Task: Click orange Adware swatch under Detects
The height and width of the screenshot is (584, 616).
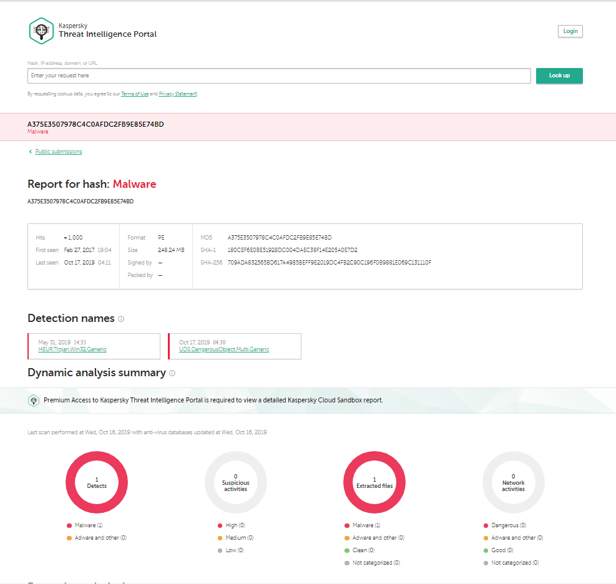Action: (x=69, y=538)
